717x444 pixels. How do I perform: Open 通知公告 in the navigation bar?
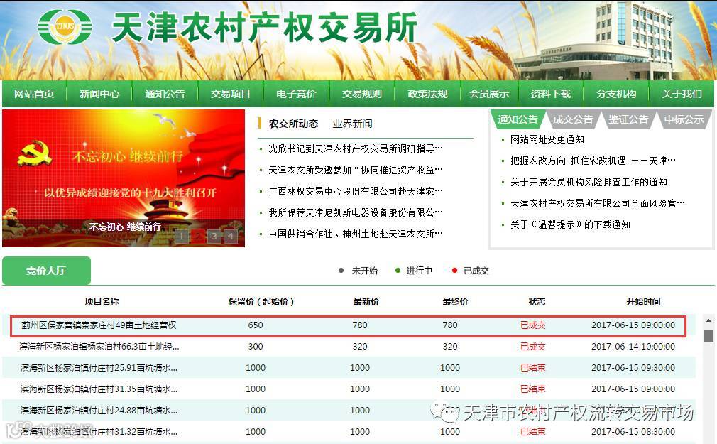click(x=165, y=94)
